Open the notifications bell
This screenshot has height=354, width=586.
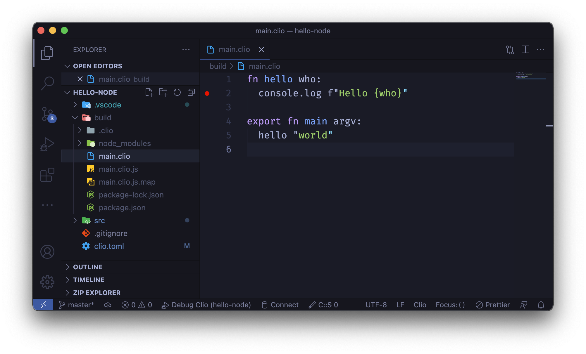coord(541,305)
